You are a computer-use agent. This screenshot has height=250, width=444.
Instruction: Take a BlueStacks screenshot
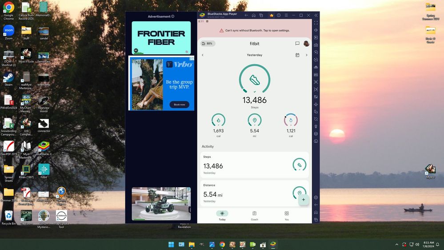[x=316, y=82]
